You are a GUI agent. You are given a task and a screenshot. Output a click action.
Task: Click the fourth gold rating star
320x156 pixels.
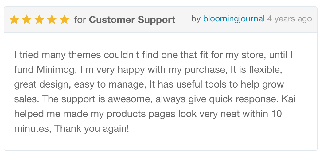point(52,20)
